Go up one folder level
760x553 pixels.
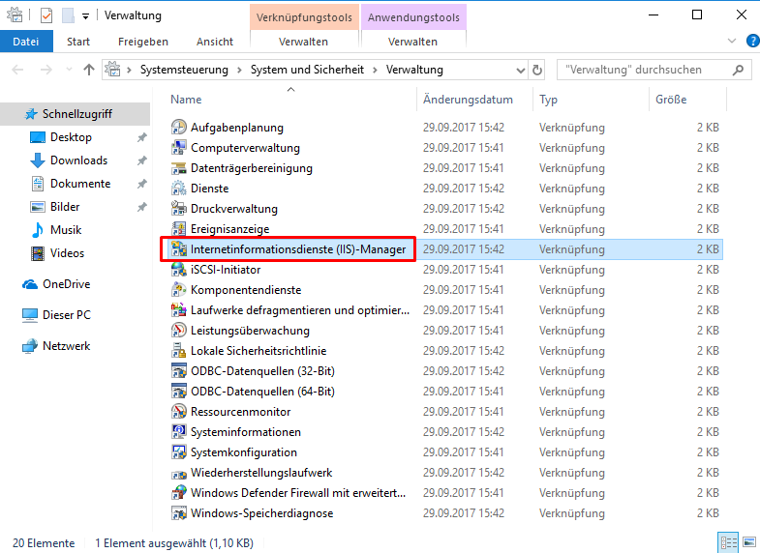pyautogui.click(x=89, y=70)
